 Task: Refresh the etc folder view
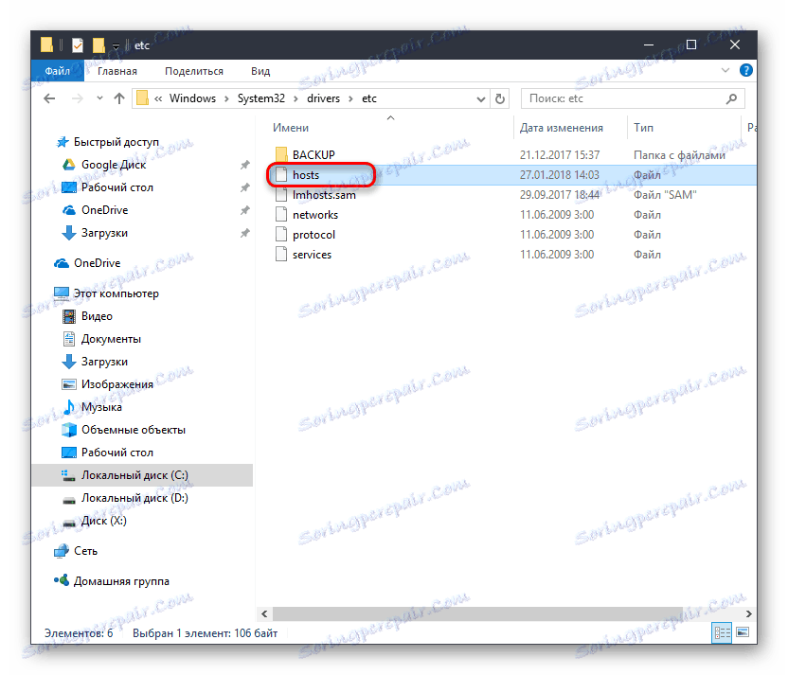pos(500,98)
